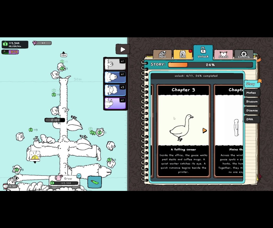273x228 pixels.
Task: Click the Story progress bar
Action: click(x=210, y=65)
